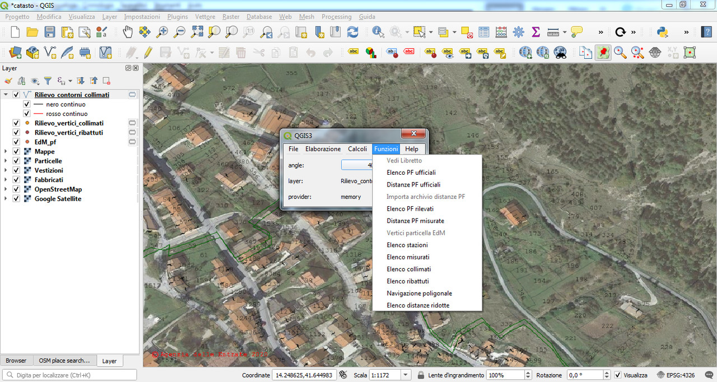Click the New Shapefile Layer icon
Screen dimensions: 717x382
[50, 53]
